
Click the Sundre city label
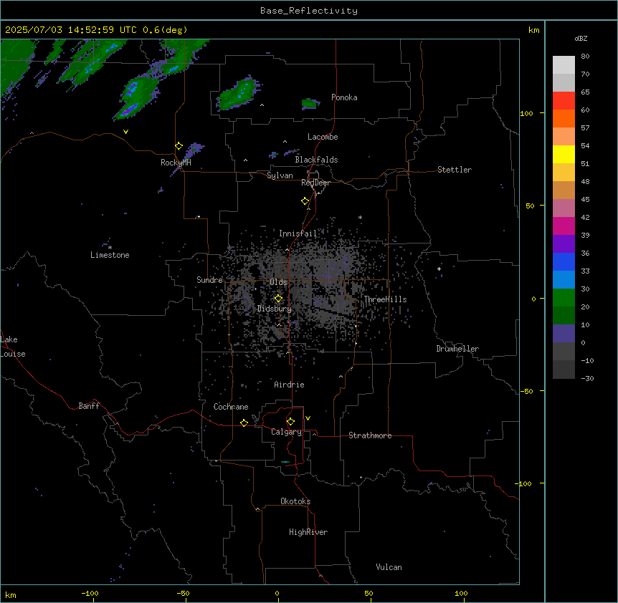[x=209, y=280]
